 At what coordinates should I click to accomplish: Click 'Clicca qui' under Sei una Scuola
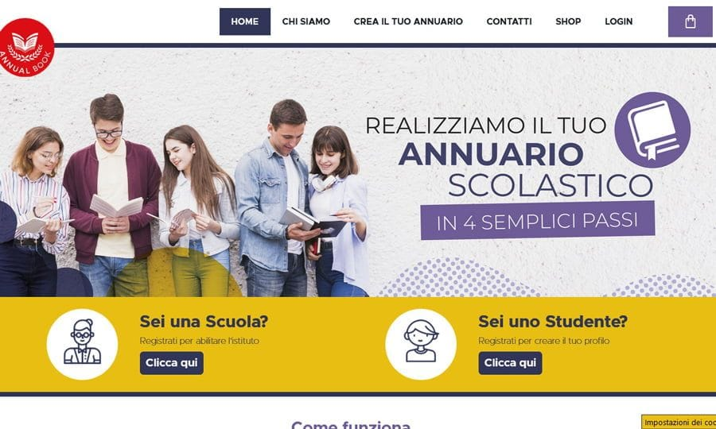(172, 363)
